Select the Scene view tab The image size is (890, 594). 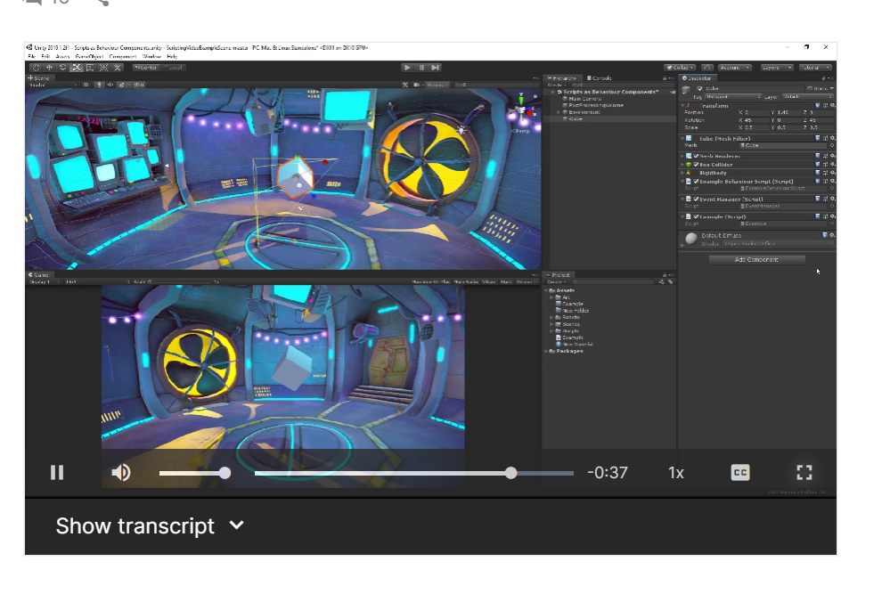[39, 78]
